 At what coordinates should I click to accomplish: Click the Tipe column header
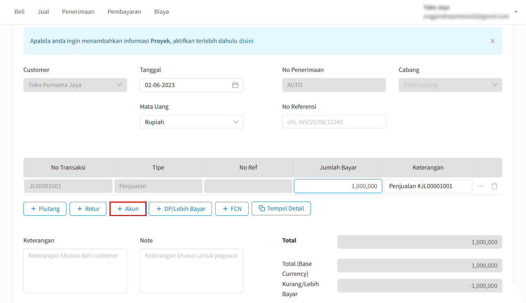[x=158, y=167]
